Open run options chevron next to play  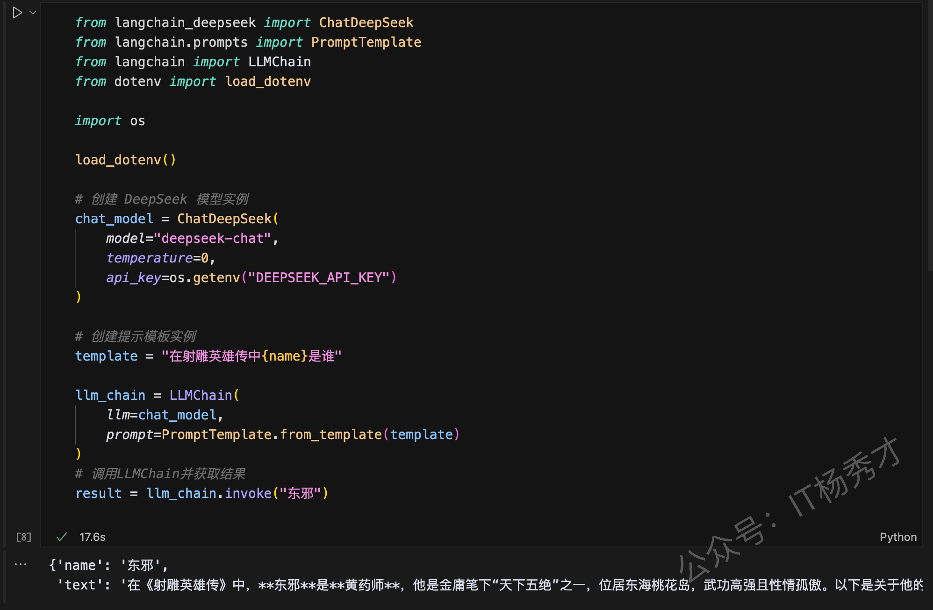(33, 13)
